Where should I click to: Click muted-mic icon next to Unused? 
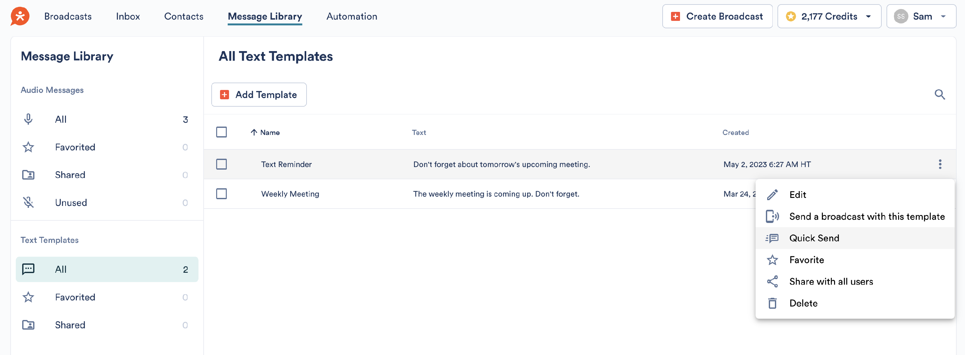pos(28,203)
